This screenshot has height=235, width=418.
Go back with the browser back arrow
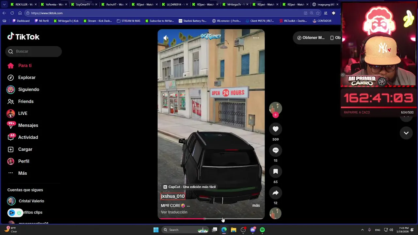4,13
